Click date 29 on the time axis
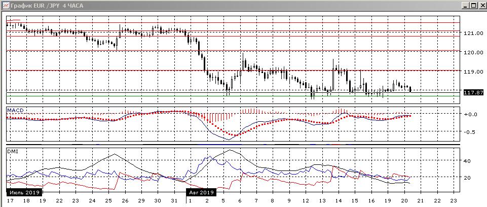 click(141, 201)
